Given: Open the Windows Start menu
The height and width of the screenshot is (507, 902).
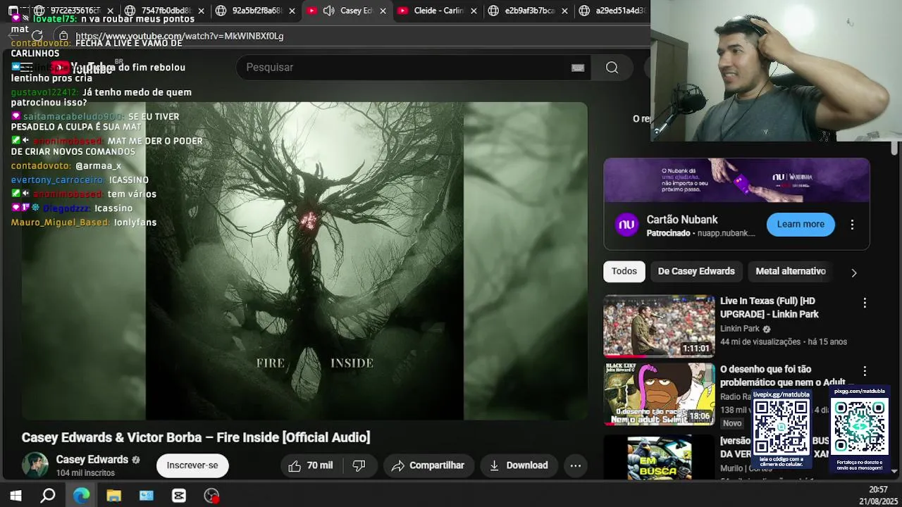Looking at the screenshot, I should tap(16, 496).
